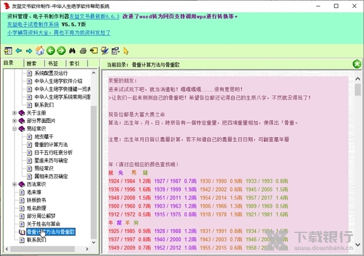This screenshot has width=364, height=256.
Task: Open the 属相来历及确定 topic
Action: 51,177
